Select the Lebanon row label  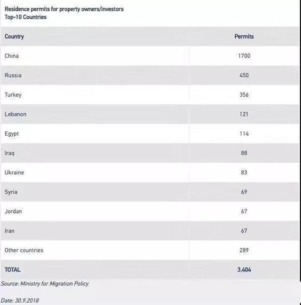pyautogui.click(x=16, y=114)
